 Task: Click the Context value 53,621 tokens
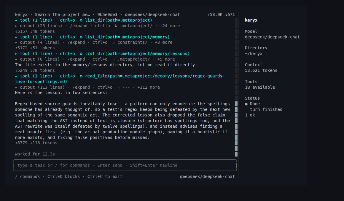point(261,70)
